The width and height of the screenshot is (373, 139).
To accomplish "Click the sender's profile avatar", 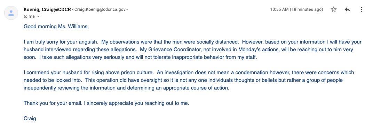I will point(11,13).
